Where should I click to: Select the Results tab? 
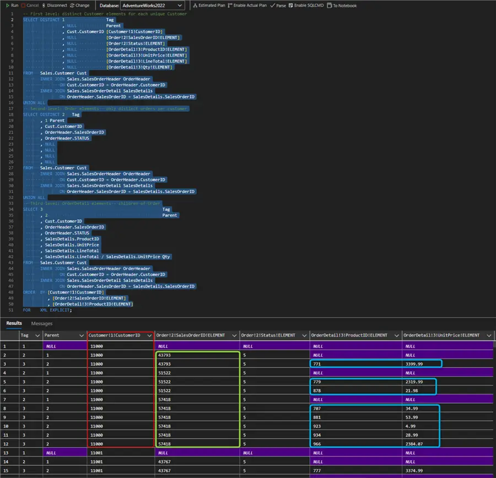click(14, 323)
